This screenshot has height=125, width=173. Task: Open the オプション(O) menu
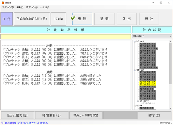click(x=32, y=7)
